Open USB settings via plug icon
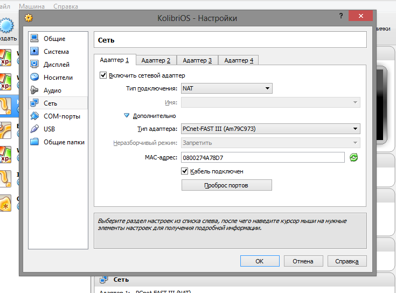Screen dimensions: 396x293 (x=34, y=129)
